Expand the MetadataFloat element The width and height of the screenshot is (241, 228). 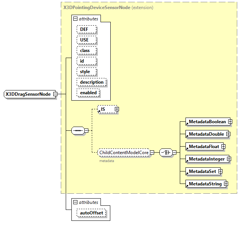223,147
